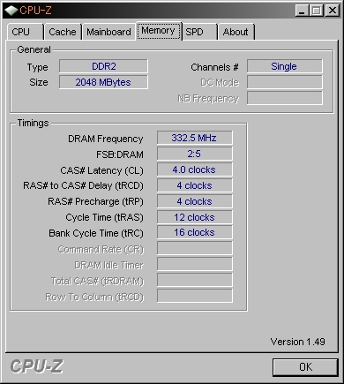Click the FSB:DRAM label
The width and height of the screenshot is (344, 384).
pyautogui.click(x=120, y=154)
